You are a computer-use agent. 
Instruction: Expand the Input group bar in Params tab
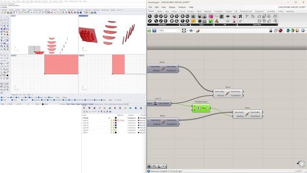[202, 25]
